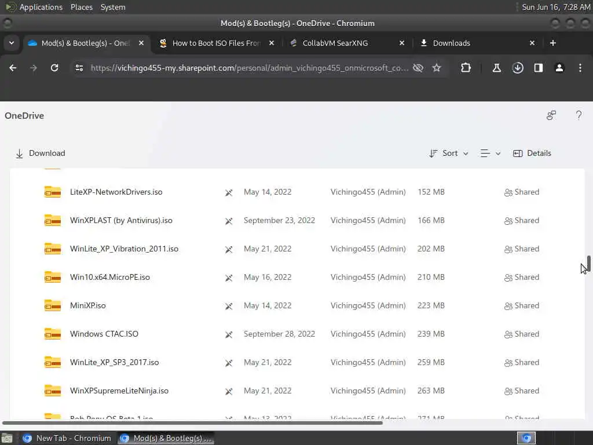
Task: Open site information icon in address bar
Action: 79,68
